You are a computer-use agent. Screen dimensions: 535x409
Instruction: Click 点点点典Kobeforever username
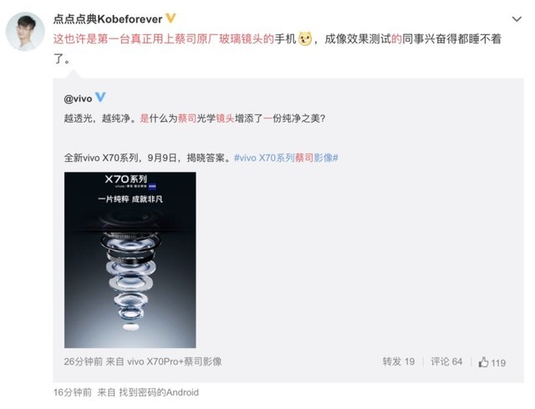(x=108, y=19)
